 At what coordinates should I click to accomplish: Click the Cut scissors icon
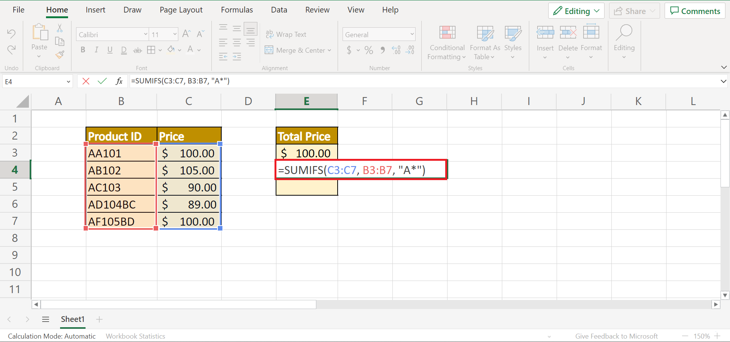[60, 28]
